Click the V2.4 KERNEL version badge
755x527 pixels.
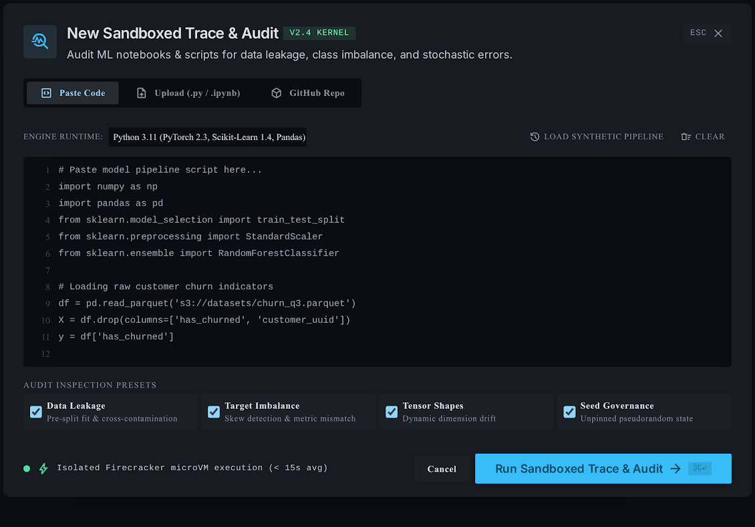(x=319, y=33)
